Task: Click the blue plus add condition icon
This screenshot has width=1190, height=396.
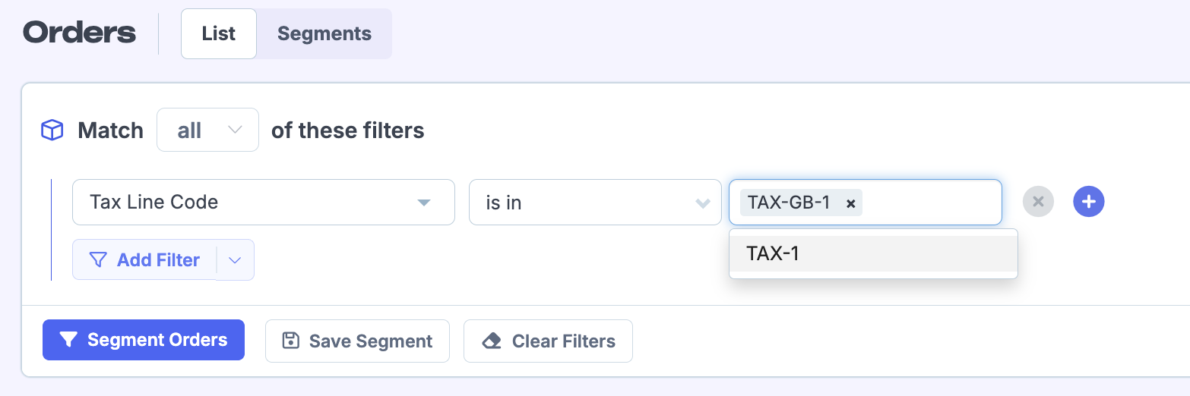Action: 1088,202
